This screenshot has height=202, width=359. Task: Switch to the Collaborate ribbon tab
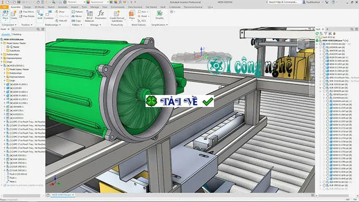(175, 7)
